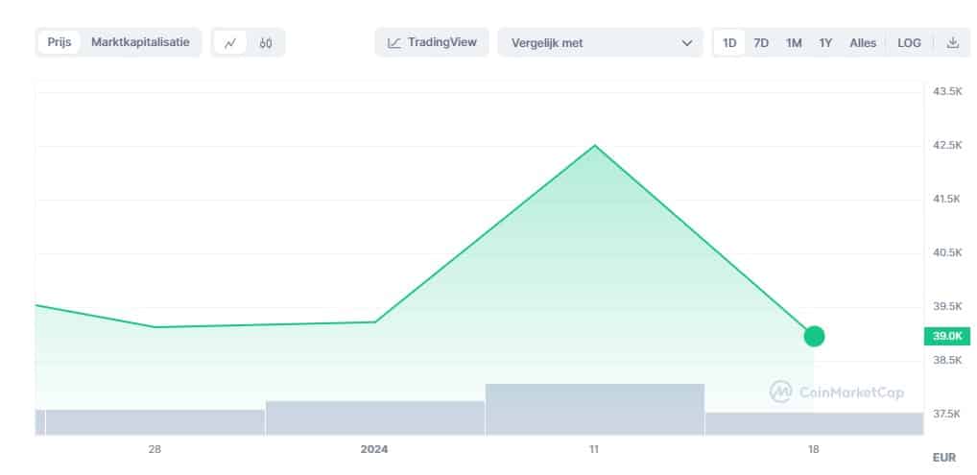Click the 39.0K current price label
The width and height of the screenshot is (977, 475).
click(947, 336)
